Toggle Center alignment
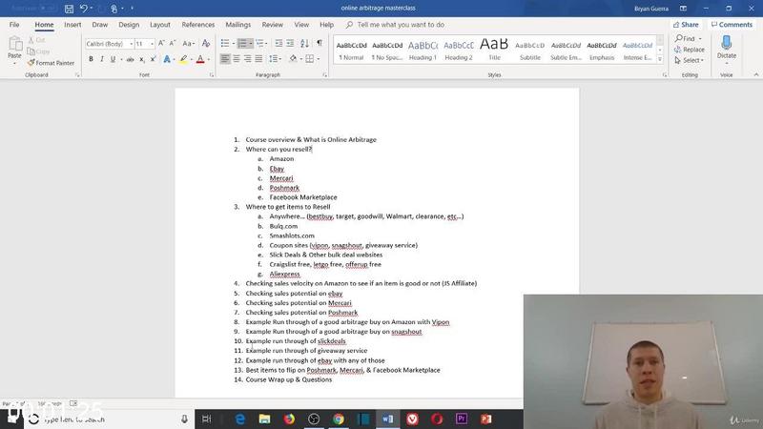 click(x=237, y=59)
